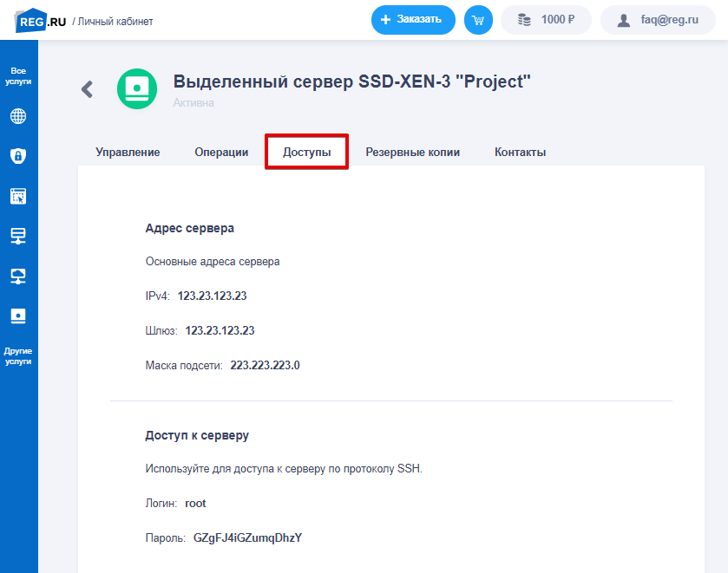The image size is (728, 573).
Task: Open the 1000 ₽ balance button
Action: pyautogui.click(x=546, y=20)
